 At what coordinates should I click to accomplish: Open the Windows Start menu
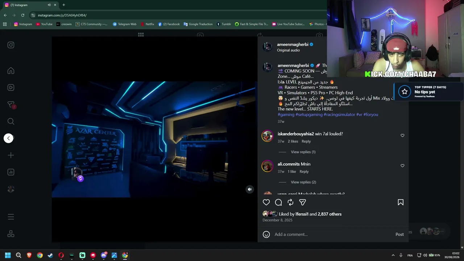[8, 255]
